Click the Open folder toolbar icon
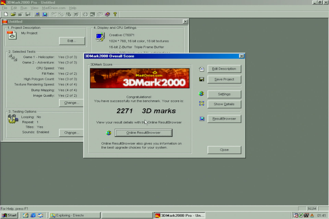The height and width of the screenshot is (219, 329). 13,14
